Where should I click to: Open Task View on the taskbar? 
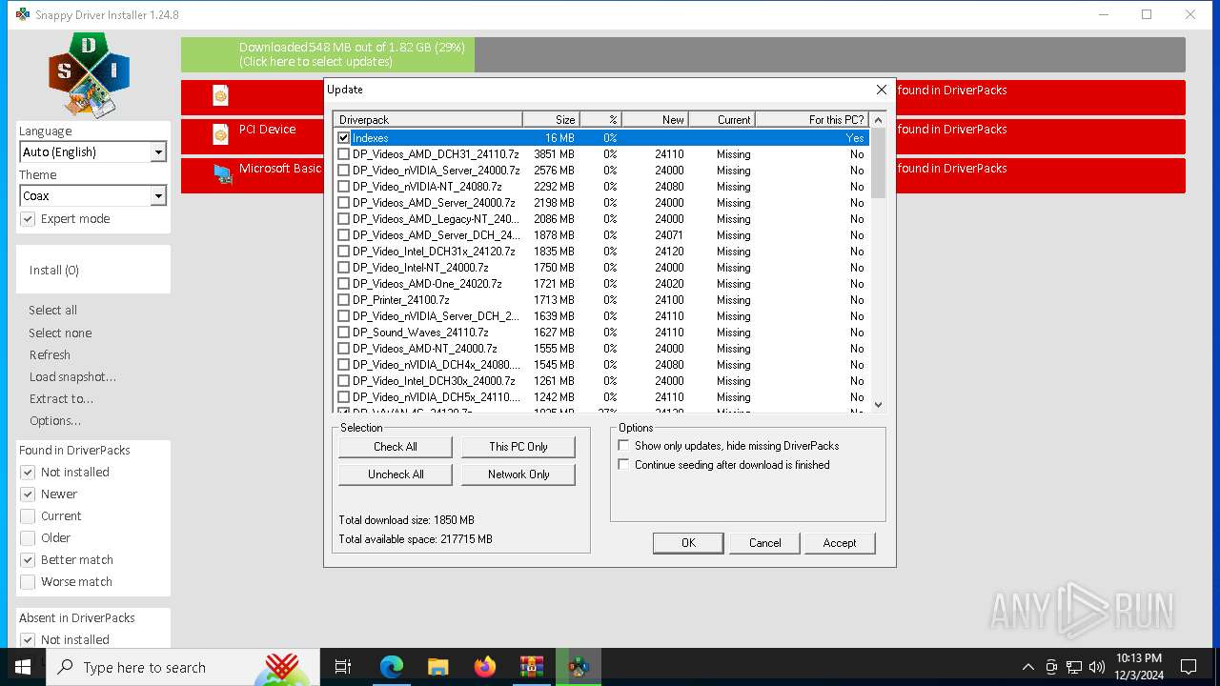point(343,667)
